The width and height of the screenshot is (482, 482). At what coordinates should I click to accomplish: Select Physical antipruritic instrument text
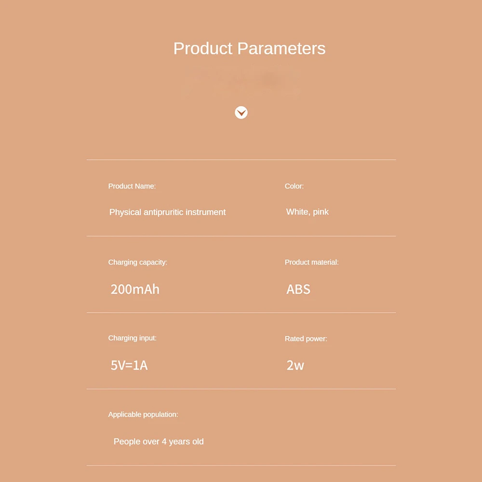[x=167, y=212]
